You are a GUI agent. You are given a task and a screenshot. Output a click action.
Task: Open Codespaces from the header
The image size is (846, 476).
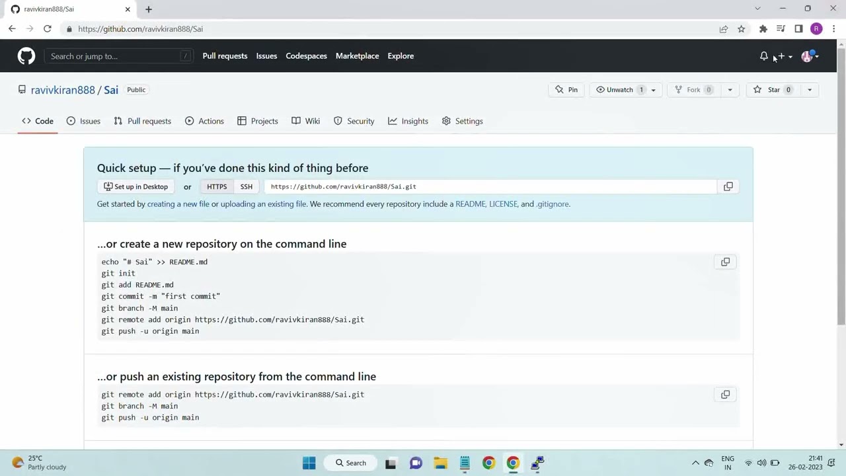tap(306, 56)
